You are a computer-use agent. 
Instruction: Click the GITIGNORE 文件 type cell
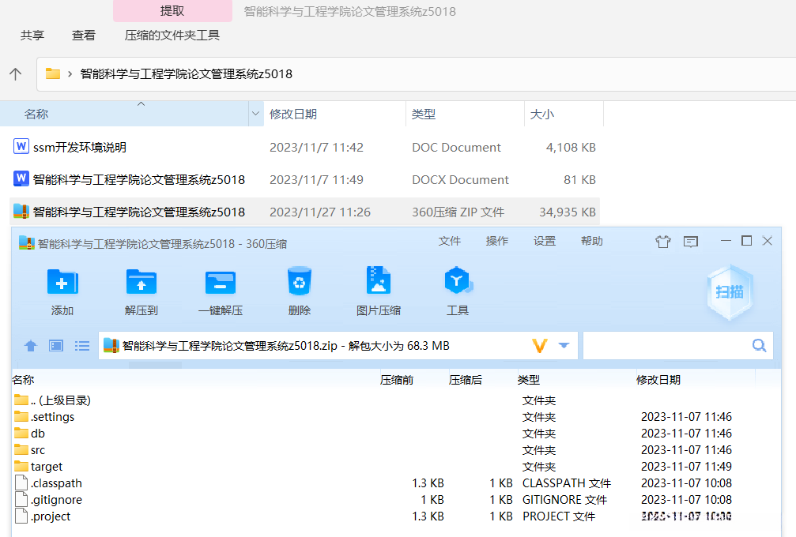coord(564,499)
